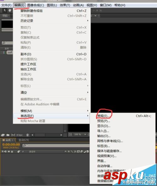
Task: Toggle the audio speaker column icon in timeline
Action: pyautogui.click(x=5, y=151)
